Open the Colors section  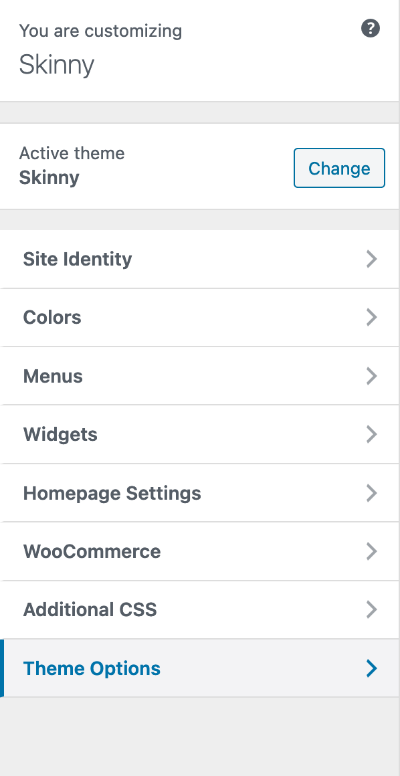coord(198,317)
